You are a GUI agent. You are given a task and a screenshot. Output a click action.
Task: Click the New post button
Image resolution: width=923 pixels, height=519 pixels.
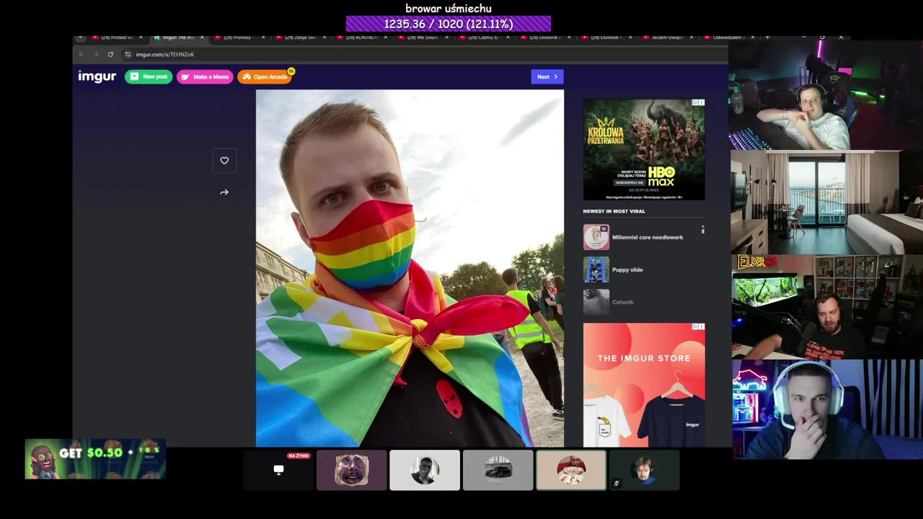pyautogui.click(x=149, y=76)
